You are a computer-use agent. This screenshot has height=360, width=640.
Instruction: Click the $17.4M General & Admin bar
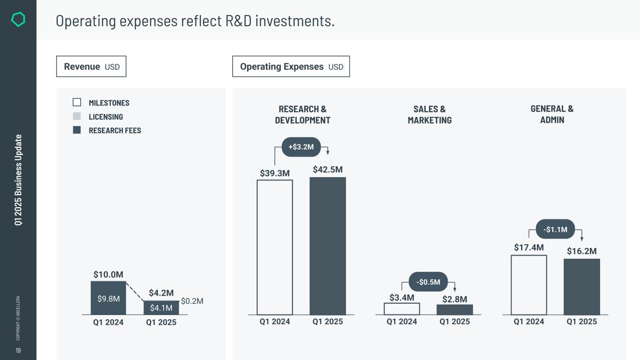[x=529, y=285]
